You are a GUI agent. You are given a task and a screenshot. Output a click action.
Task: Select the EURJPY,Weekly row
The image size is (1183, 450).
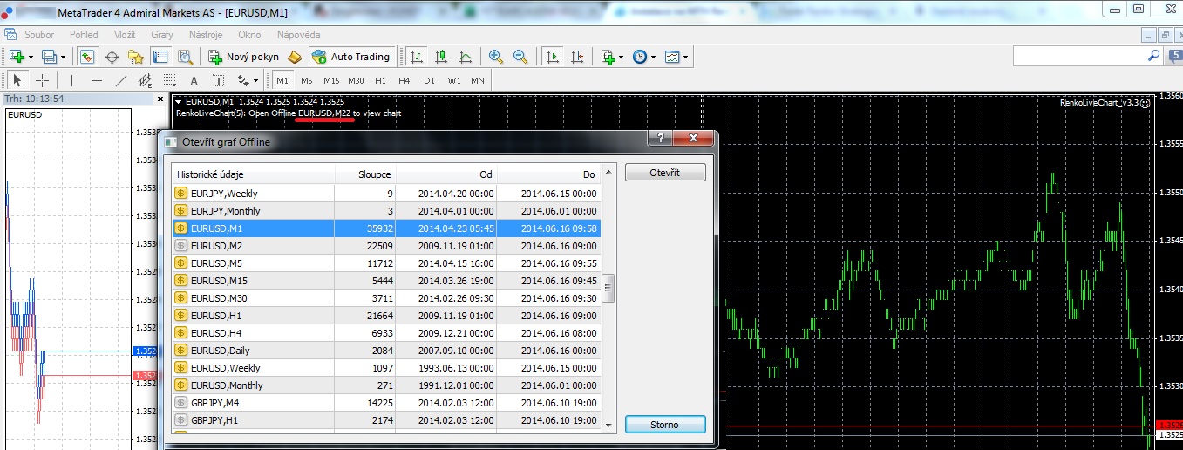point(385,194)
